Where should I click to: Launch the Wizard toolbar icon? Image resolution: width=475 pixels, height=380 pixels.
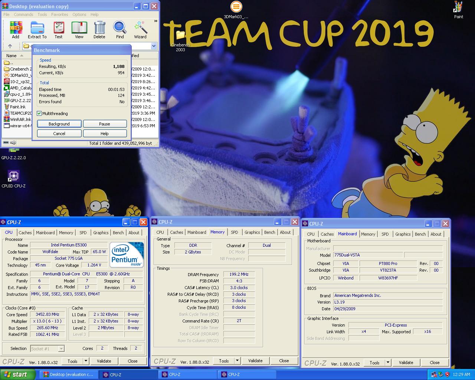coord(140,30)
